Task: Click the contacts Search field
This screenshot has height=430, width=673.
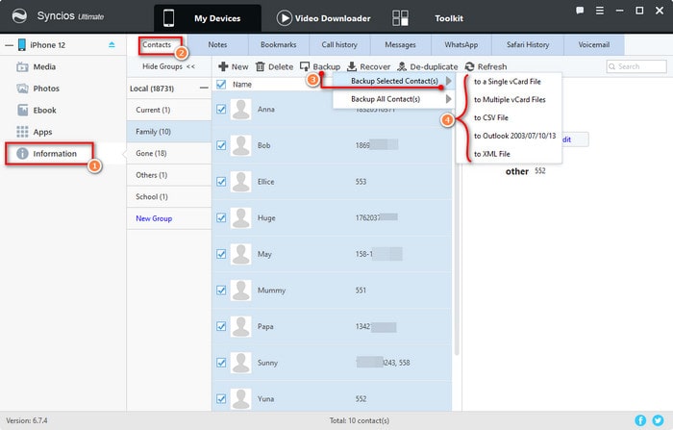Action: coord(636,66)
